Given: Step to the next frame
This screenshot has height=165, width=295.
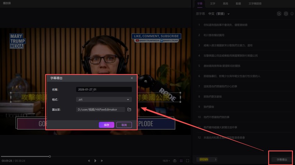Looking at the screenshot, I should 102,161.
